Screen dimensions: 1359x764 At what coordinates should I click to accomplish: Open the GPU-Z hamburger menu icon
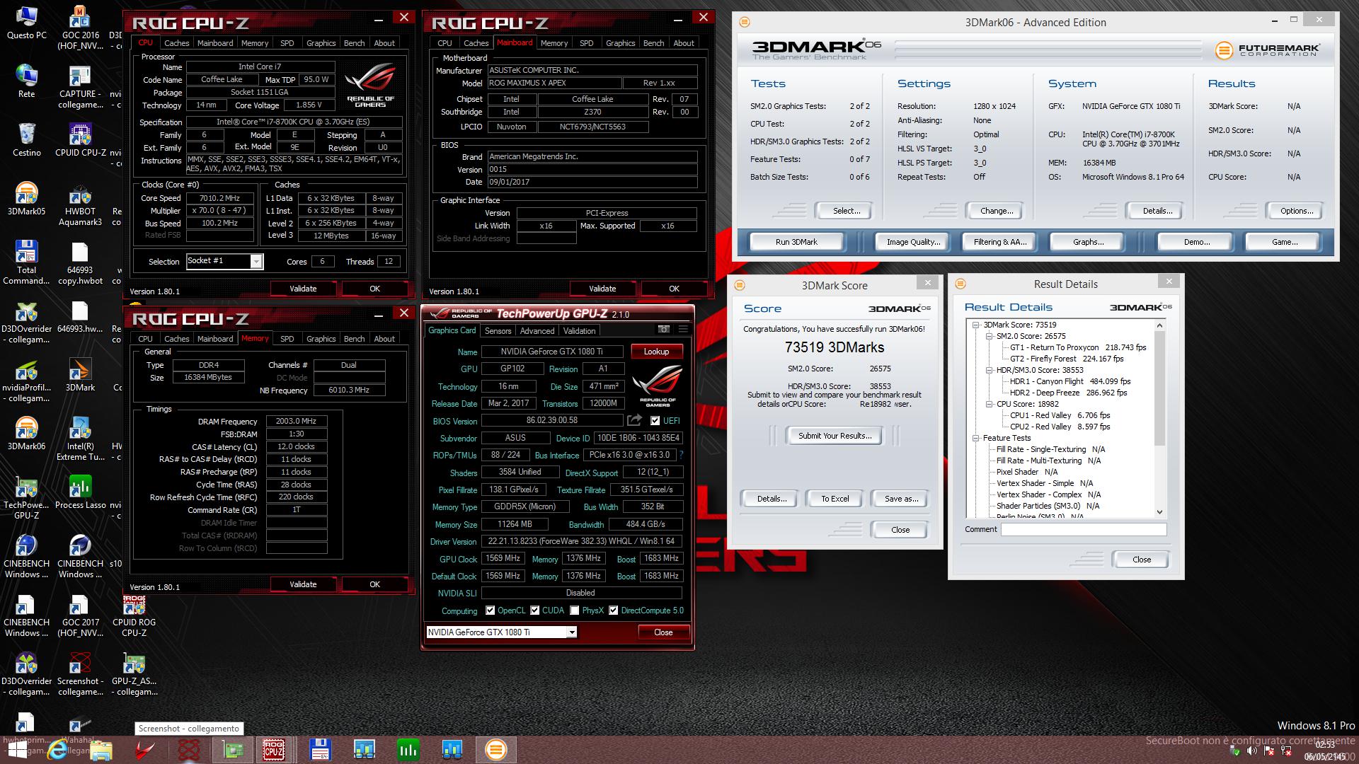point(683,329)
